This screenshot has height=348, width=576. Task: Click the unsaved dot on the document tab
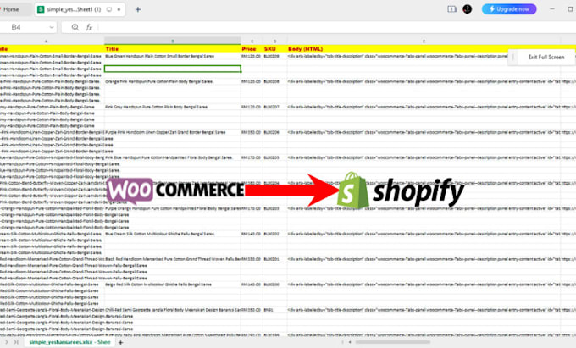tap(119, 9)
